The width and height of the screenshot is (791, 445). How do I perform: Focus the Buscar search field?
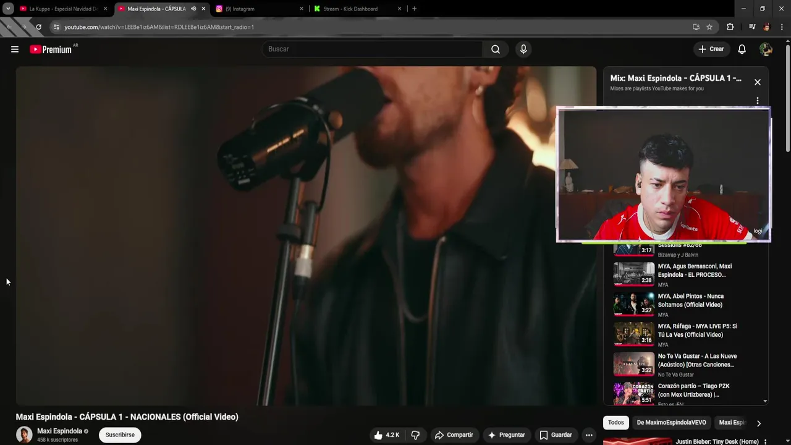pos(373,49)
